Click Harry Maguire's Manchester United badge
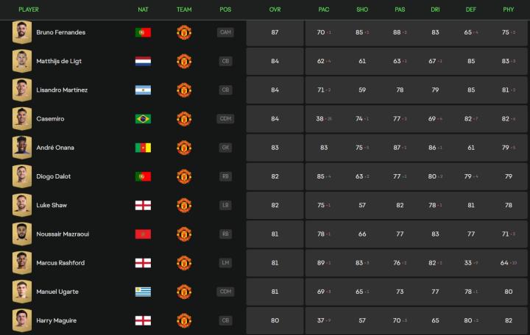530x335 pixels. (x=184, y=320)
